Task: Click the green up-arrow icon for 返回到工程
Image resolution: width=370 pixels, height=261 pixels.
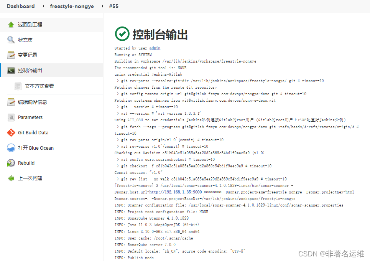Action: pos(11,25)
